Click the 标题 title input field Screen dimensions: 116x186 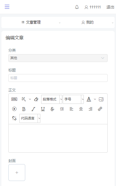click(x=58, y=78)
